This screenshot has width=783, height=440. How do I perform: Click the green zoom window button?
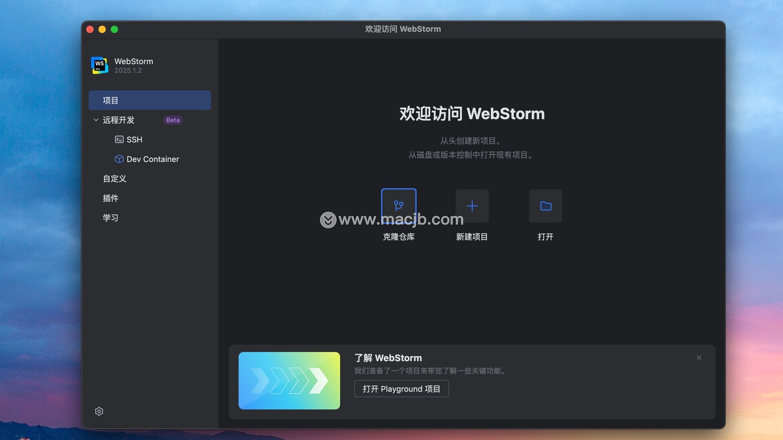pos(115,29)
